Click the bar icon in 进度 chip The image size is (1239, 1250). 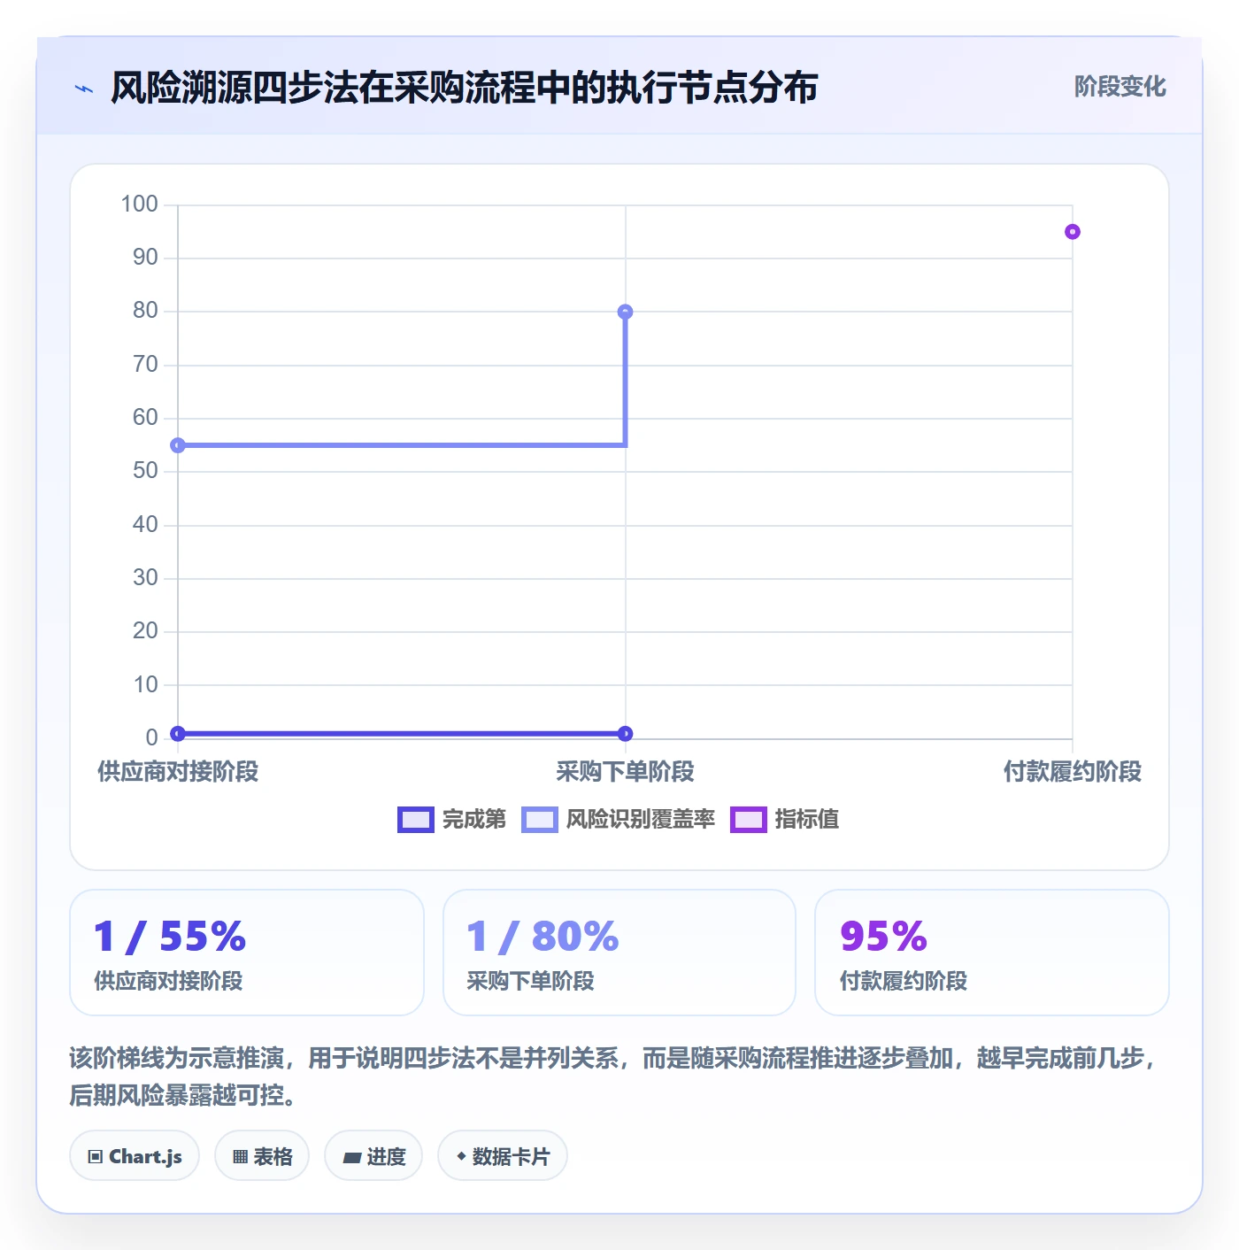point(351,1157)
